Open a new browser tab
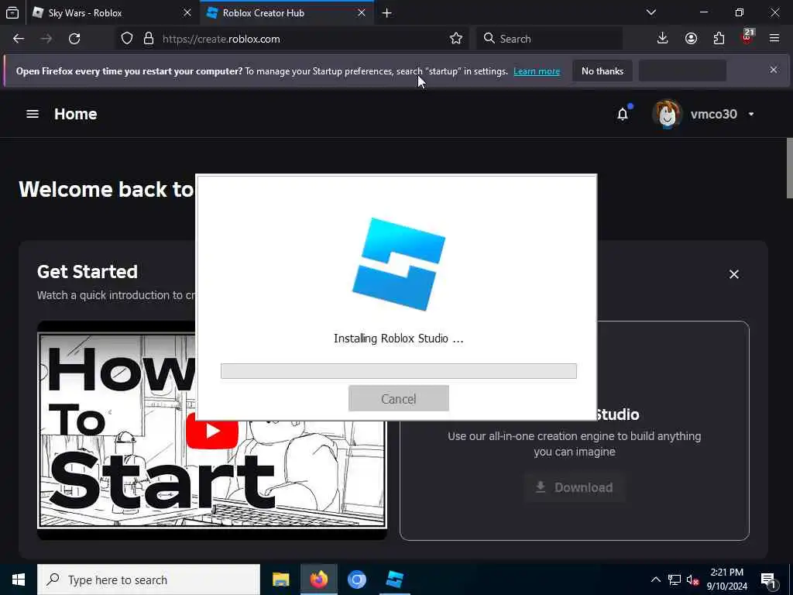 [387, 13]
